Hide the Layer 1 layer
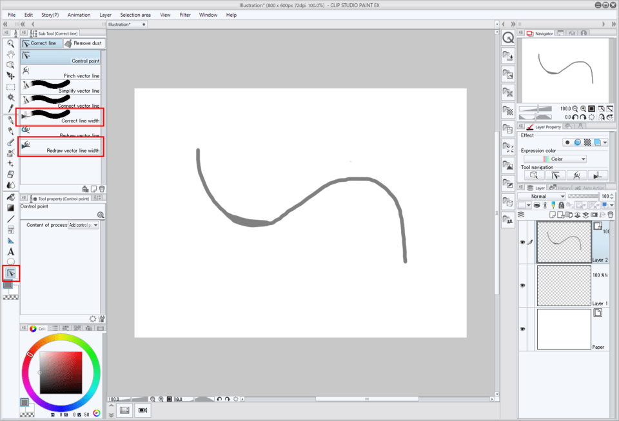 pyautogui.click(x=524, y=286)
